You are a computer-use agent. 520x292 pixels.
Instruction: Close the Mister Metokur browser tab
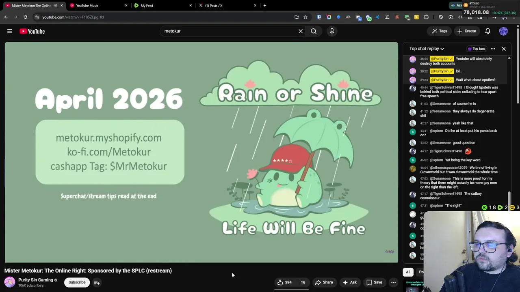click(62, 6)
